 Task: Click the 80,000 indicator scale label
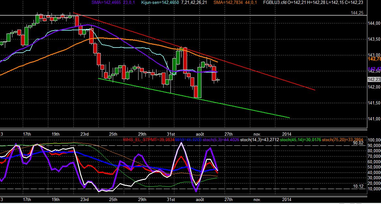[x=374, y=151]
